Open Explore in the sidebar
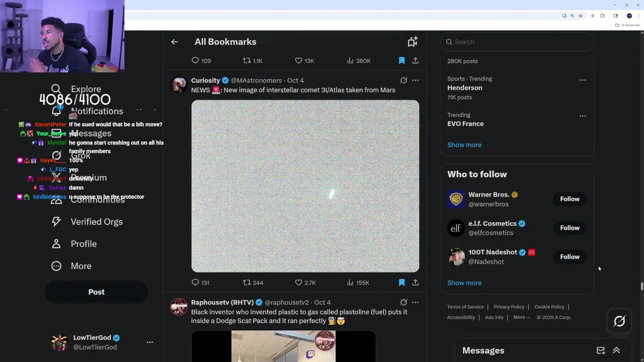Image resolution: width=644 pixels, height=362 pixels. [x=76, y=89]
